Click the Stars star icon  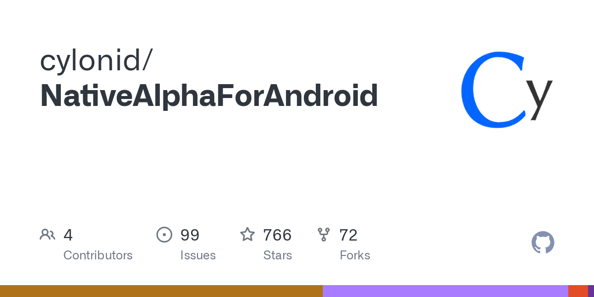(x=247, y=234)
